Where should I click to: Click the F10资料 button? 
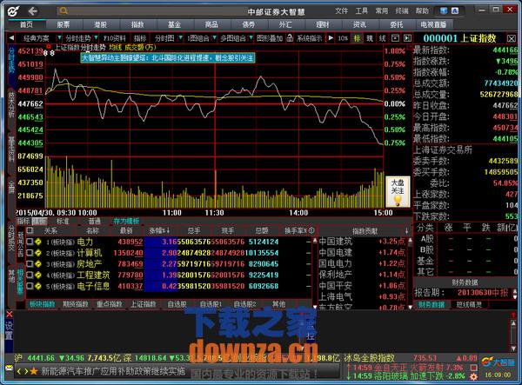[x=114, y=38]
